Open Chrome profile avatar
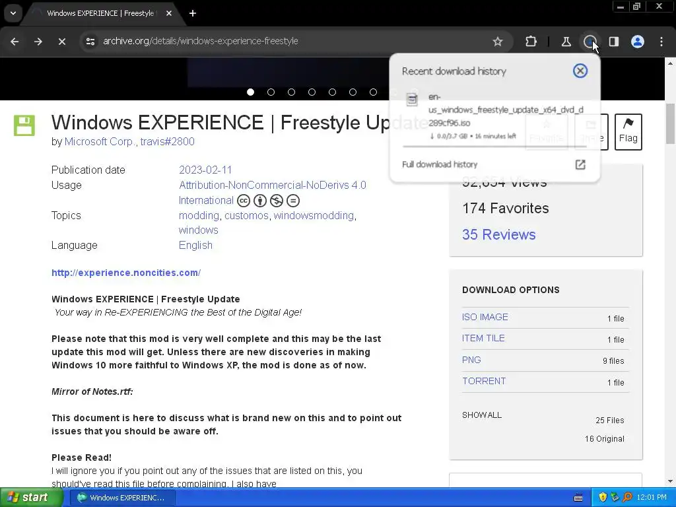 [638, 42]
